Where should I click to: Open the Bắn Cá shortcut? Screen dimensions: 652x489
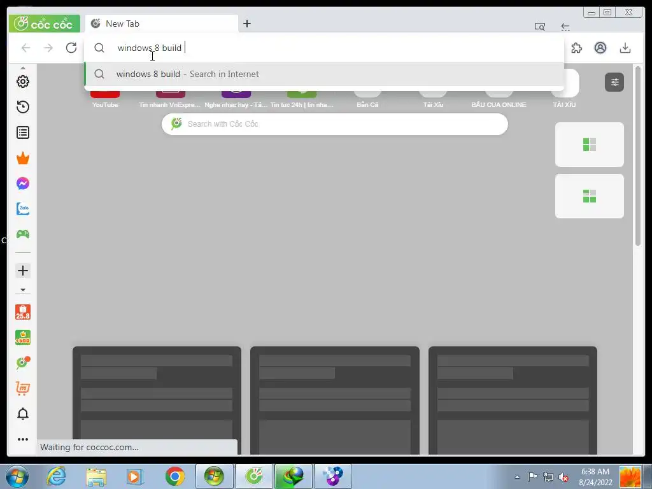[x=367, y=100]
